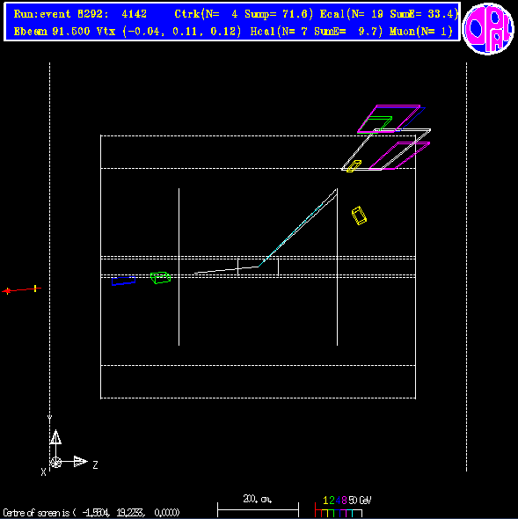The image size is (518, 519).
Task: Select the top magenta muon chamber panel
Action: pos(389,119)
